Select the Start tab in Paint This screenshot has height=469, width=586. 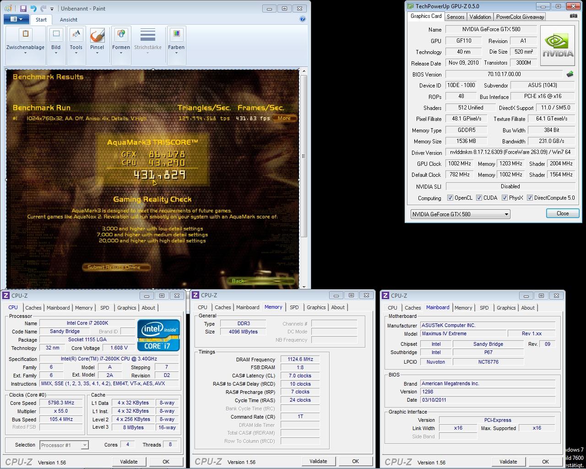[x=41, y=20]
